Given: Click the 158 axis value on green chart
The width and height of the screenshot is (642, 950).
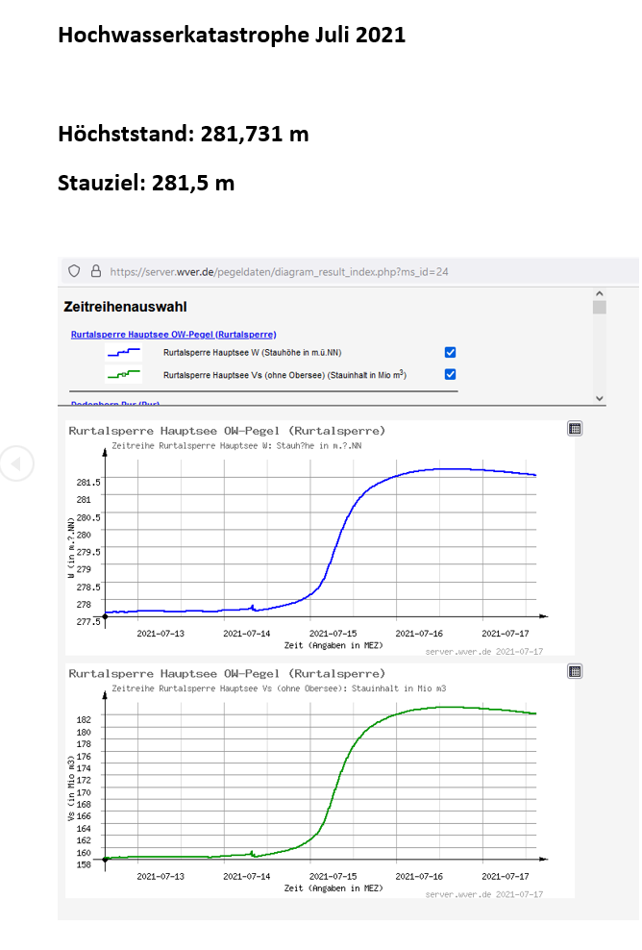Looking at the screenshot, I should point(84,864).
